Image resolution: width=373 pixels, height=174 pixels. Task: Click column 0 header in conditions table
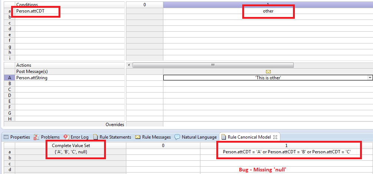(x=144, y=4)
